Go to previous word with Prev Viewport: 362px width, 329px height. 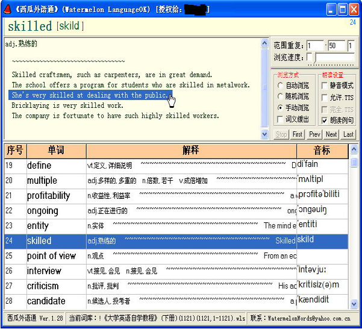[x=315, y=134]
